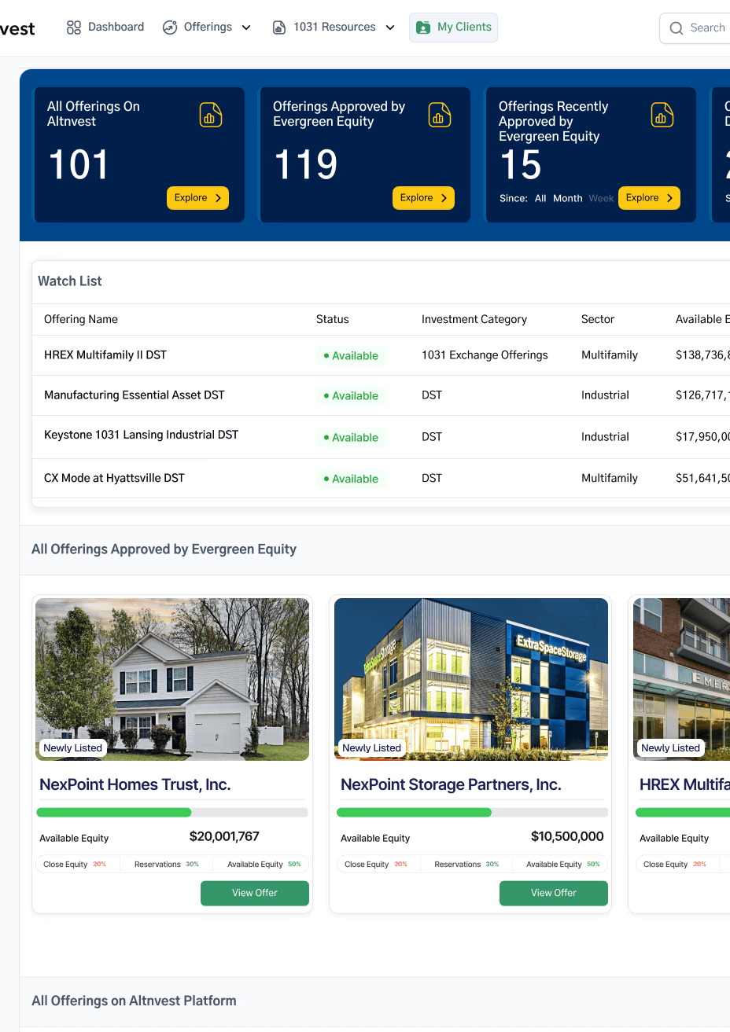
Task: Click Newly Listed badge on NexPoint Homes
Action: (72, 747)
